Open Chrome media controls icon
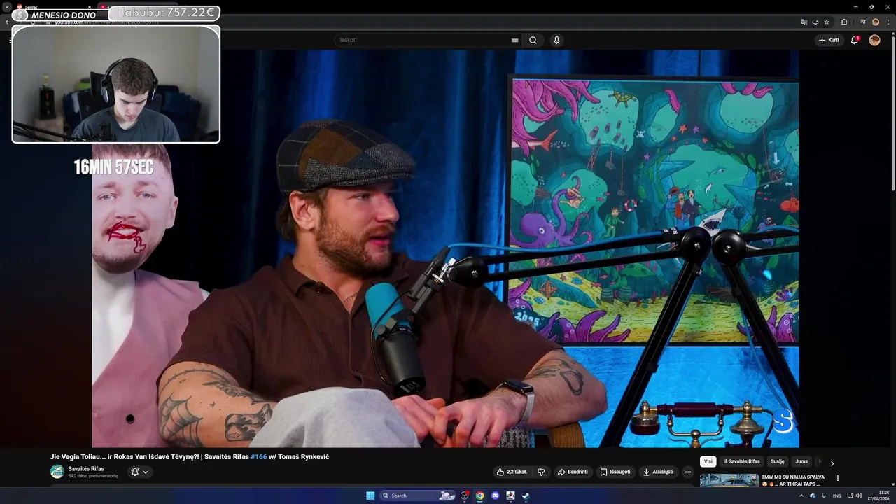896x504 pixels. (863, 22)
